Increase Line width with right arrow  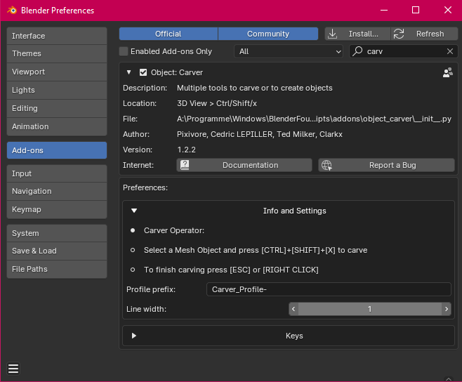(447, 309)
